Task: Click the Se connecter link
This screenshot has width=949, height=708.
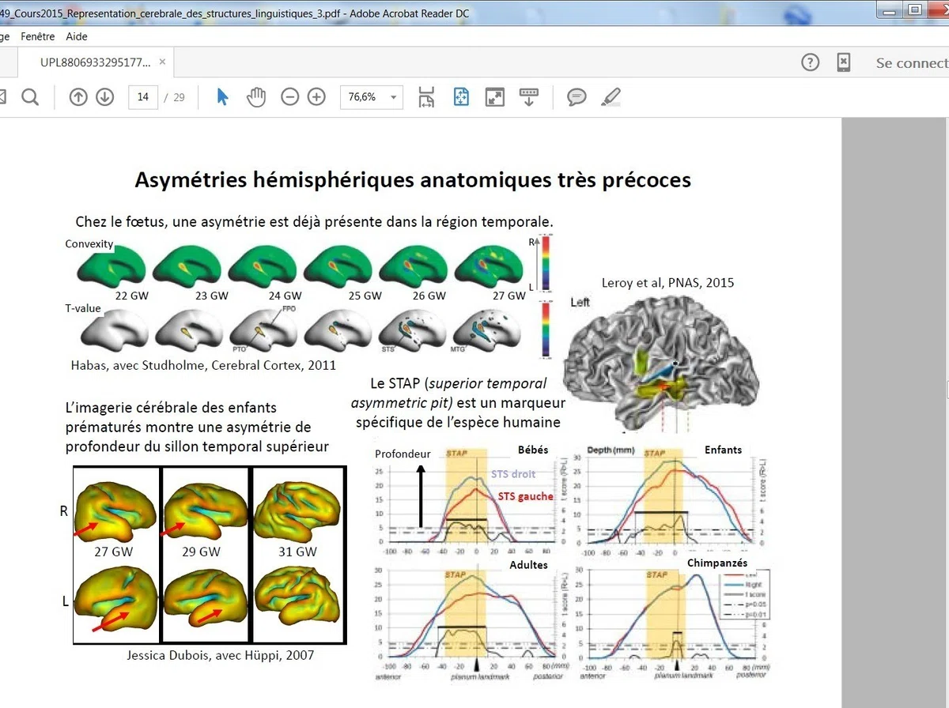Action: coord(912,62)
